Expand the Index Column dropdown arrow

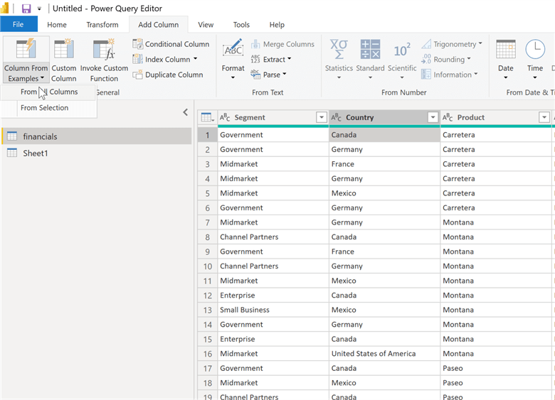197,60
